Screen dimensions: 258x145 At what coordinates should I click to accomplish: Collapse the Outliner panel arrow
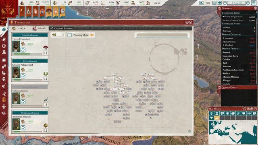coord(219,8)
